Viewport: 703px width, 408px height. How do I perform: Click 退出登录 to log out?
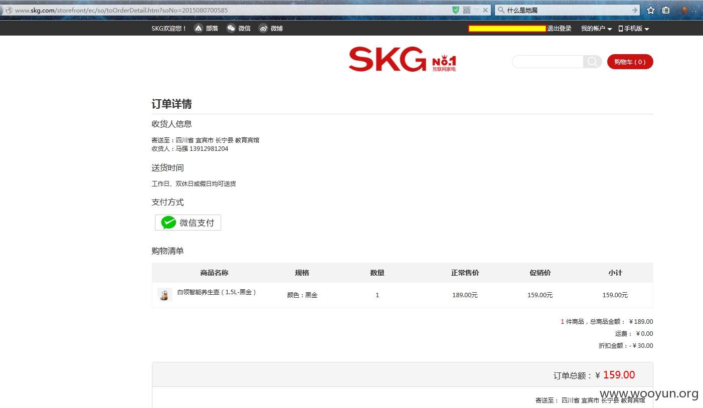coord(559,29)
